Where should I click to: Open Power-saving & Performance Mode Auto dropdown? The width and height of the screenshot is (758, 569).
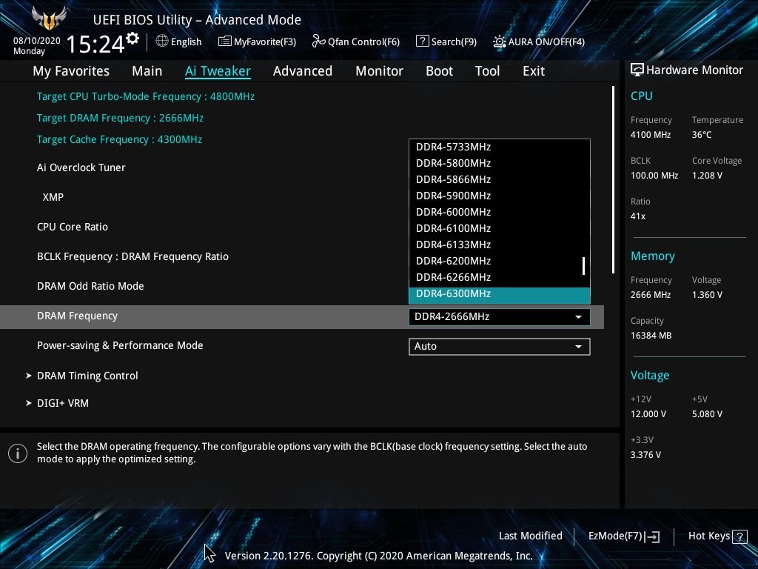(500, 347)
